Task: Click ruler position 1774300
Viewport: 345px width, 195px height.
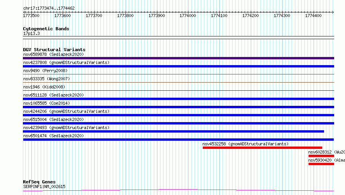Action: pyautogui.click(x=282, y=16)
